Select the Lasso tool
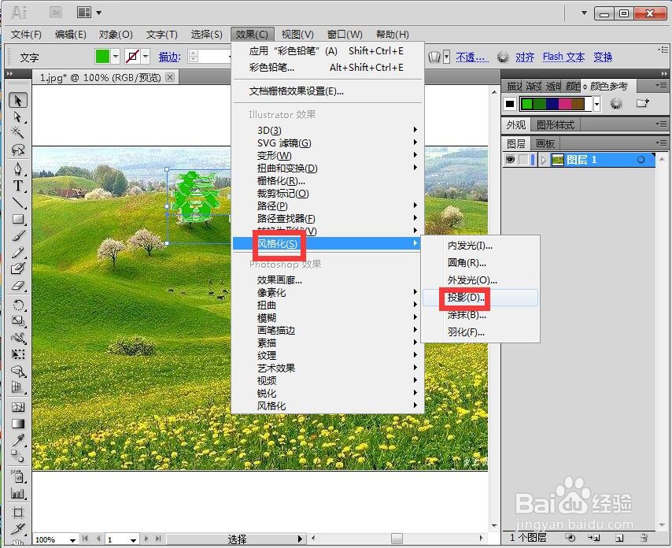Image resolution: width=672 pixels, height=548 pixels. coord(18,150)
